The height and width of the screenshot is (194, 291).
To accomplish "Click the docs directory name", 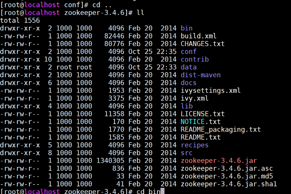I will pyautogui.click(x=188, y=83).
